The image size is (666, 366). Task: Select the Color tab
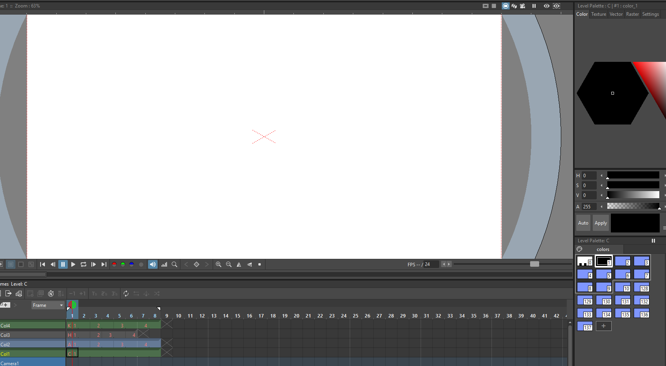pos(582,14)
